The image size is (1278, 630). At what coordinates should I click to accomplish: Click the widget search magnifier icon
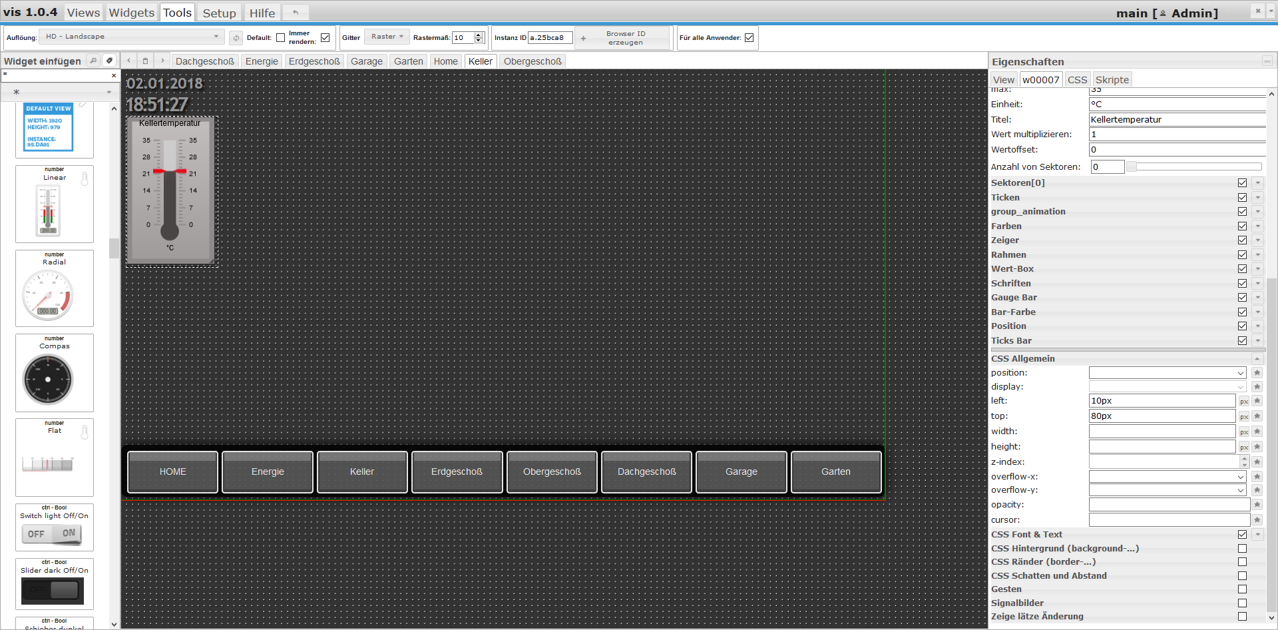coord(94,61)
